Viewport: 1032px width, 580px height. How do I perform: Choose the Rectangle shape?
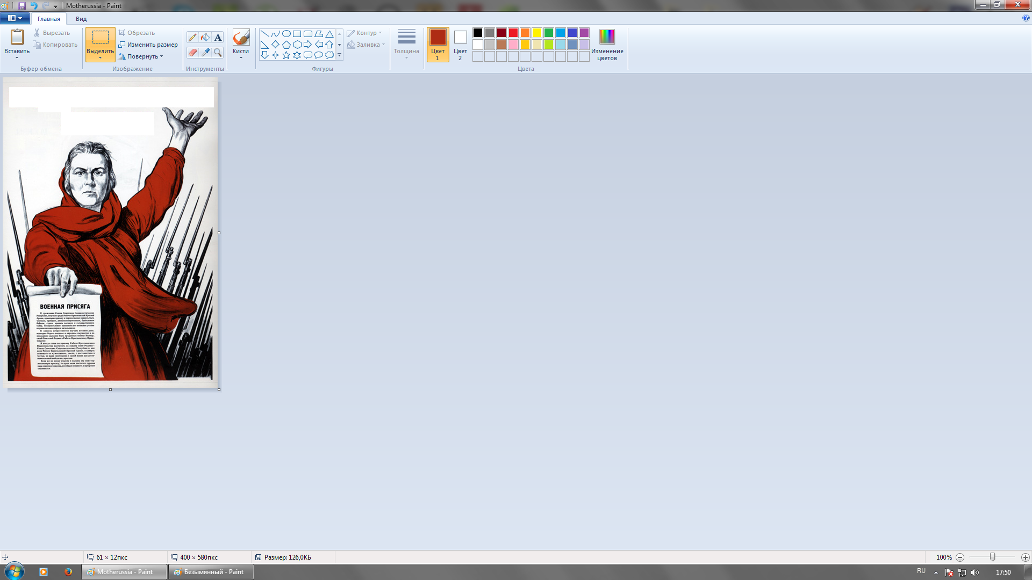coord(297,34)
